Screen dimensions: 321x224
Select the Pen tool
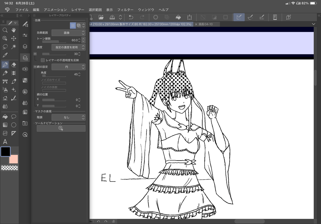coord(5,65)
